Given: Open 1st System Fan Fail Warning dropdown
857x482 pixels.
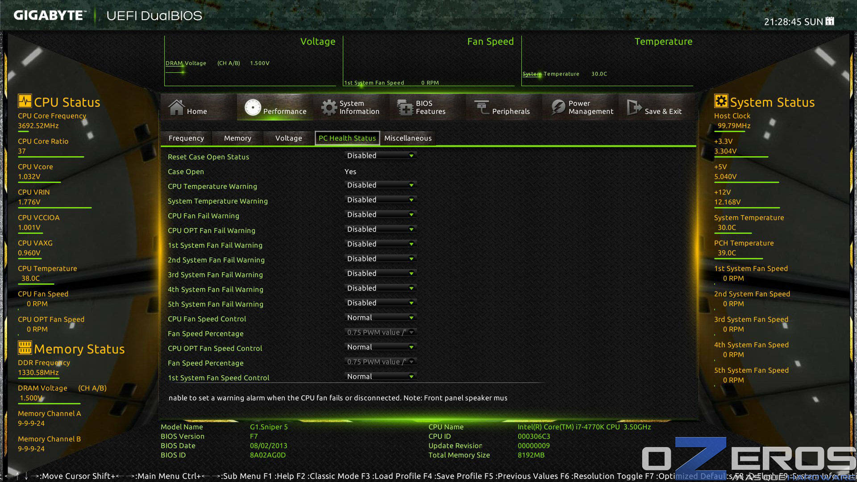Looking at the screenshot, I should click(380, 244).
